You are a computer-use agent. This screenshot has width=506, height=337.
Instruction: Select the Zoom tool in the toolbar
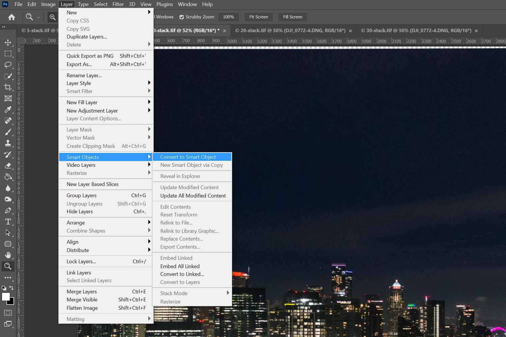point(8,266)
